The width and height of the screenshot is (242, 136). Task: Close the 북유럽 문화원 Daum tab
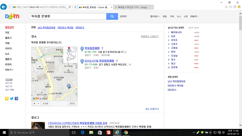[x=112, y=7]
